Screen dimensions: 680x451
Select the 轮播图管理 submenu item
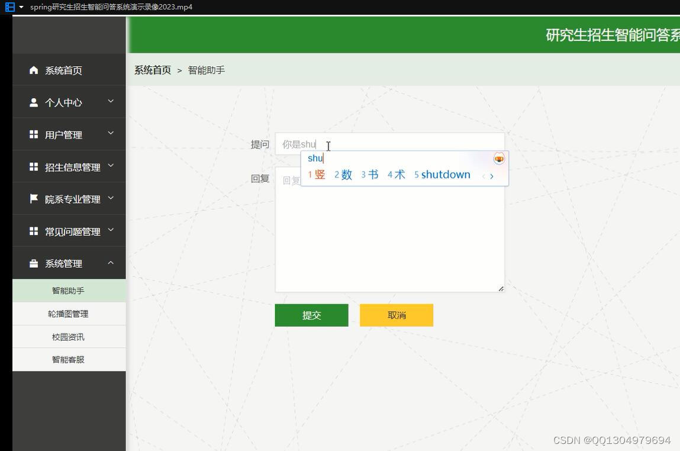coord(69,314)
